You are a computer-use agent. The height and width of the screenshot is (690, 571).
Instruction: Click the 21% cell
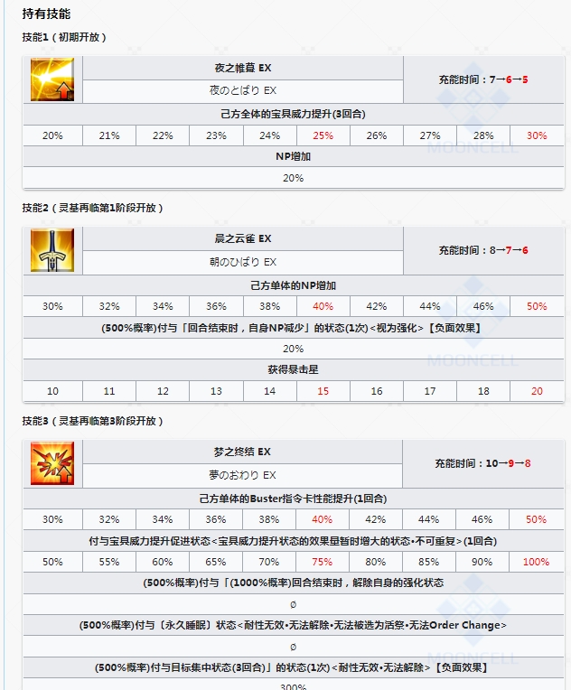pyautogui.click(x=109, y=135)
